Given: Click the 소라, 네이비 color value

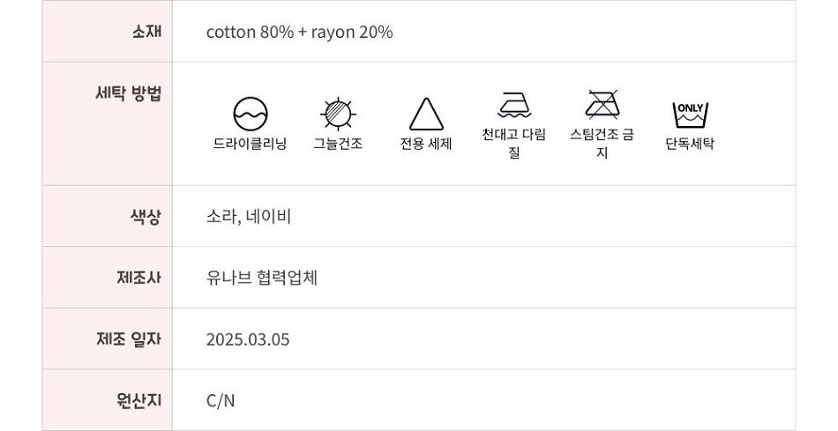Looking at the screenshot, I should [x=249, y=217].
